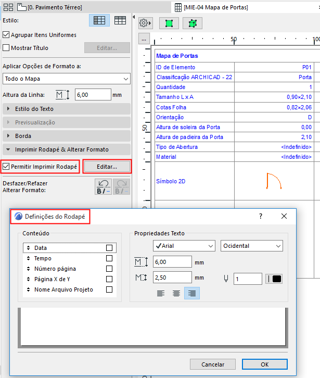This screenshot has width=320, height=378.
Task: Click the footer preview area
Action: click(153, 327)
